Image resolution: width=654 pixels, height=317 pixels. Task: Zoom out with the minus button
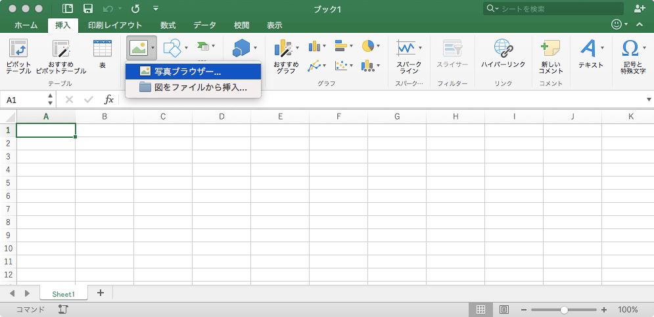524,310
